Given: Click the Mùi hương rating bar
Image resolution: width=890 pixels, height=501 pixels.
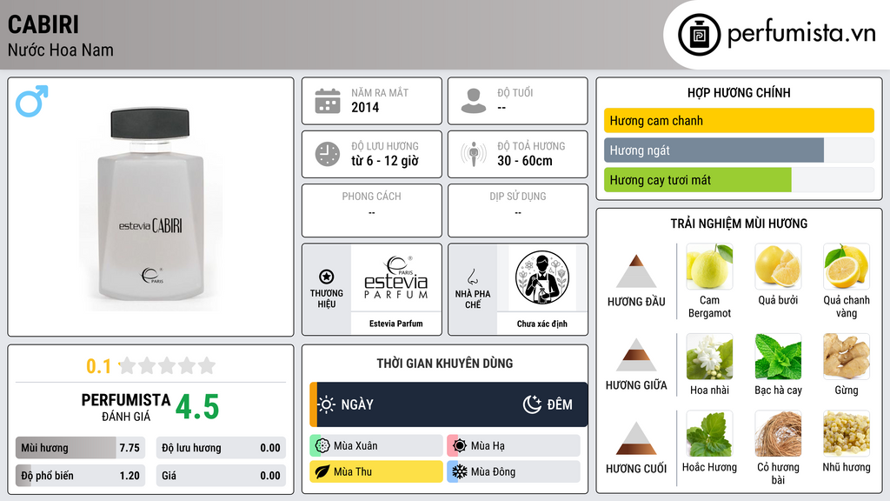Looking at the screenshot, I should click(x=80, y=448).
